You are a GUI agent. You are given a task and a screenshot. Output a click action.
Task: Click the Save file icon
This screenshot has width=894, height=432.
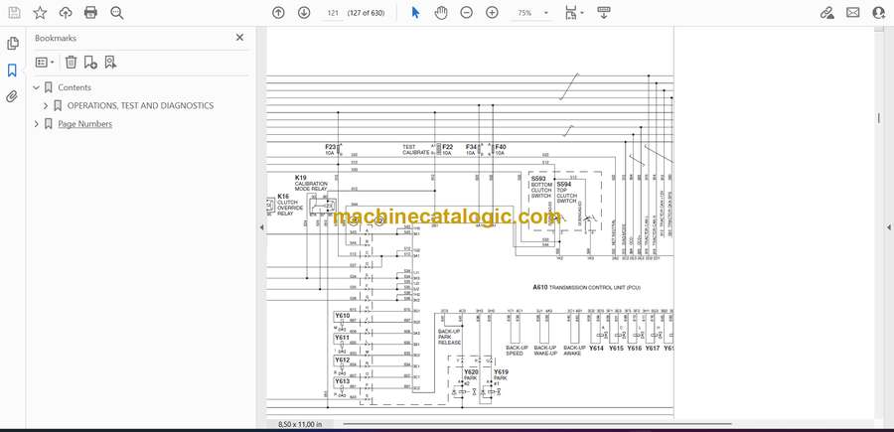pyautogui.click(x=14, y=13)
